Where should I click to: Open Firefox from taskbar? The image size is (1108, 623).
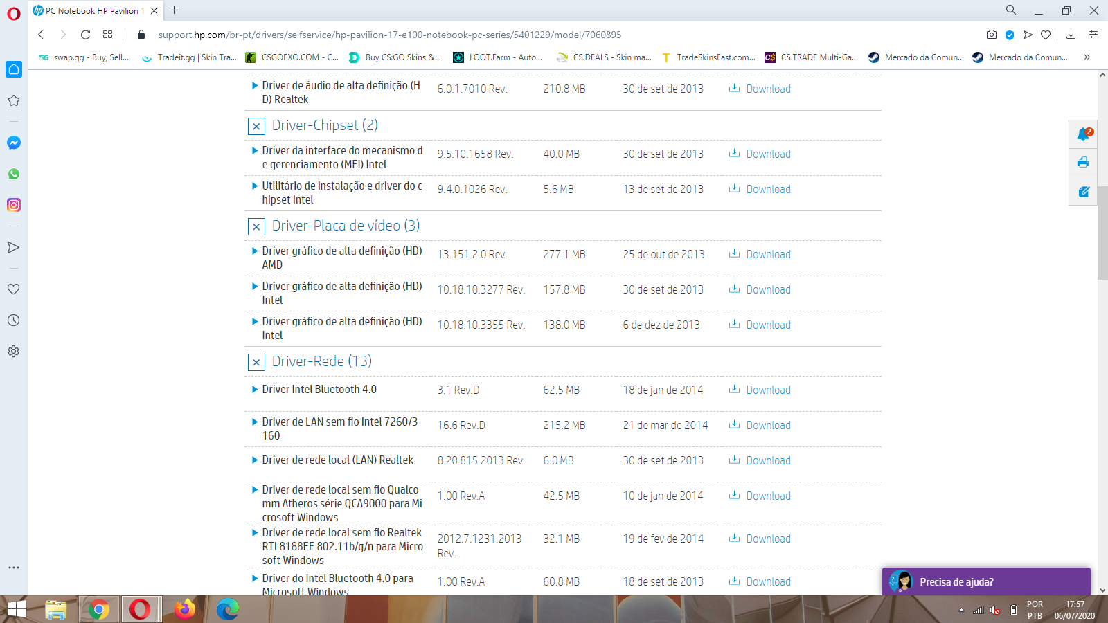[184, 609]
